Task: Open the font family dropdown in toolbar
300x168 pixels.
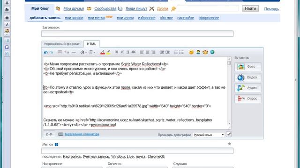Action: (83, 52)
